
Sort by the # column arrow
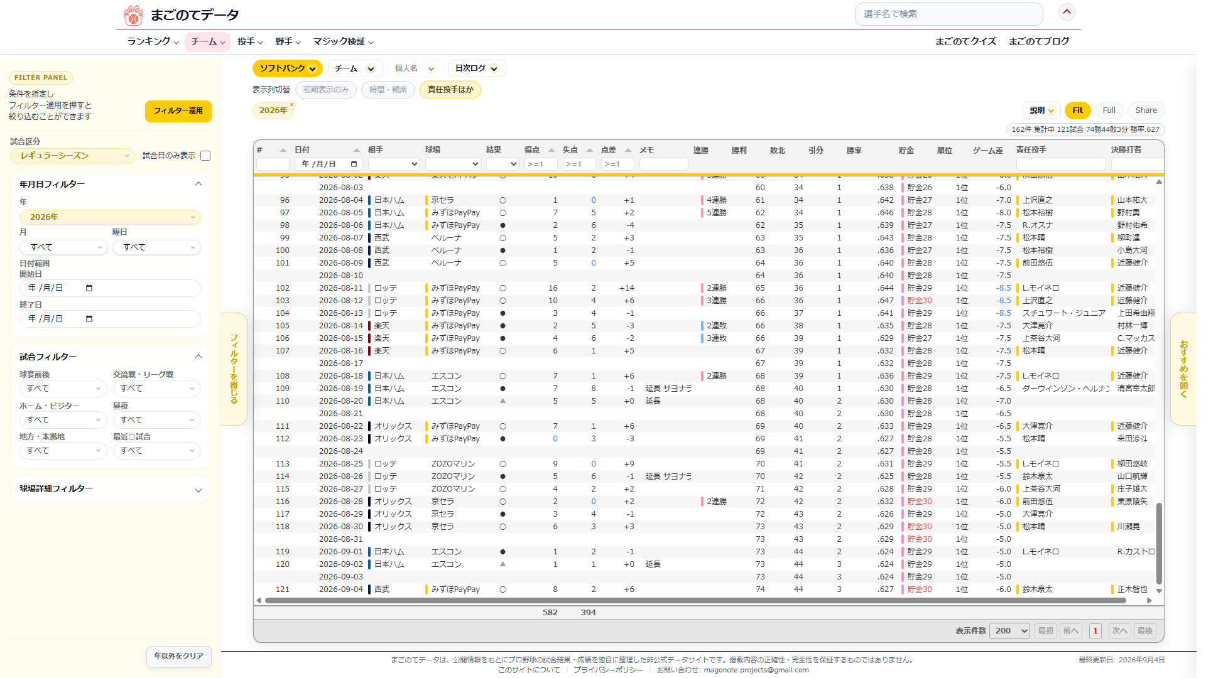[283, 150]
